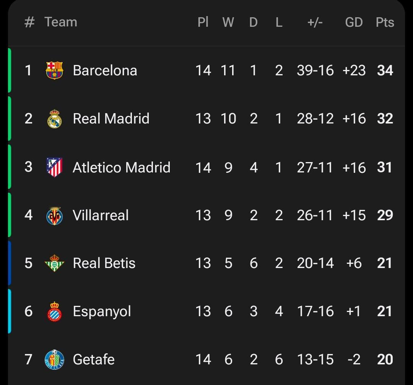This screenshot has height=385, width=413.
Task: Click Barcelona's 34 points value
Action: [385, 70]
